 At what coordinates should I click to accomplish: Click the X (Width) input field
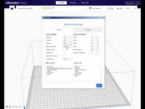point(67,37)
